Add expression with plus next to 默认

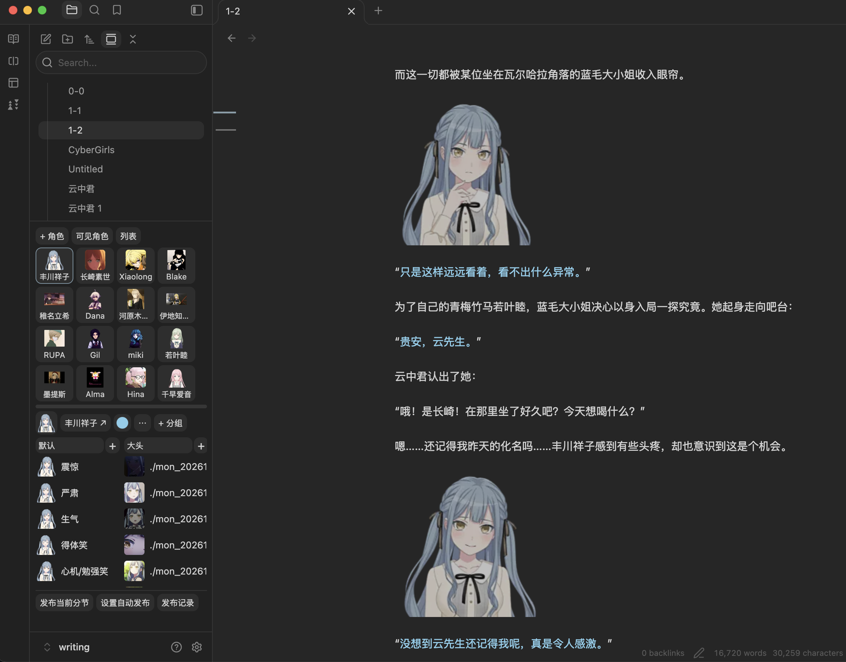(x=113, y=446)
